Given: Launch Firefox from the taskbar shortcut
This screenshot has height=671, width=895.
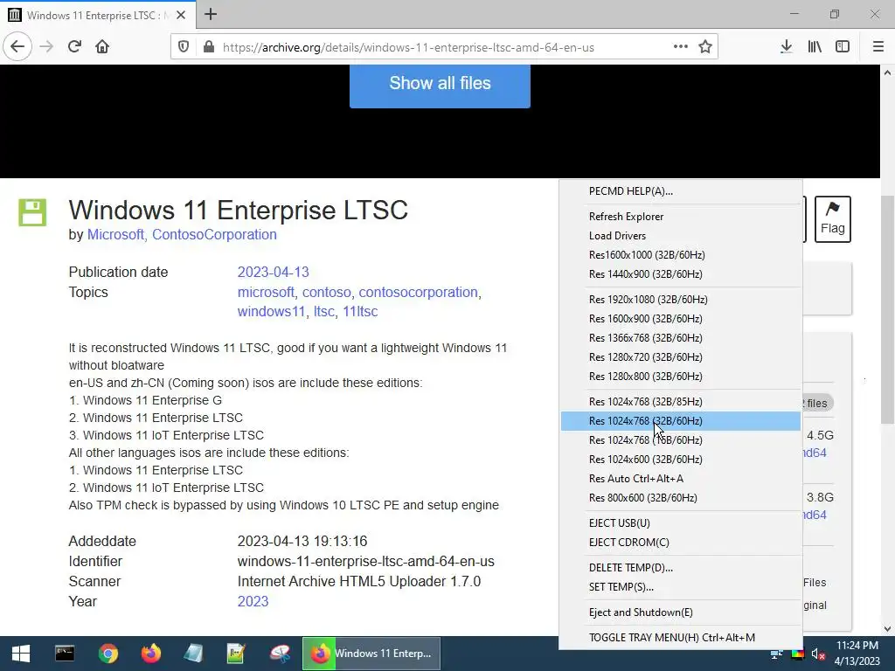Looking at the screenshot, I should click(150, 654).
